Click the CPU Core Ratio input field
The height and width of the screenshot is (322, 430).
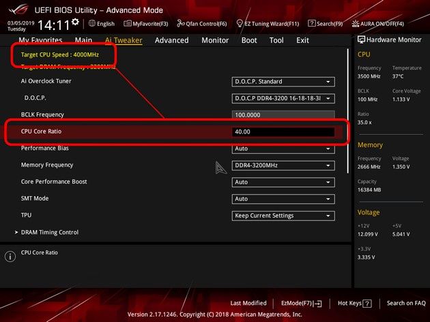coord(283,131)
